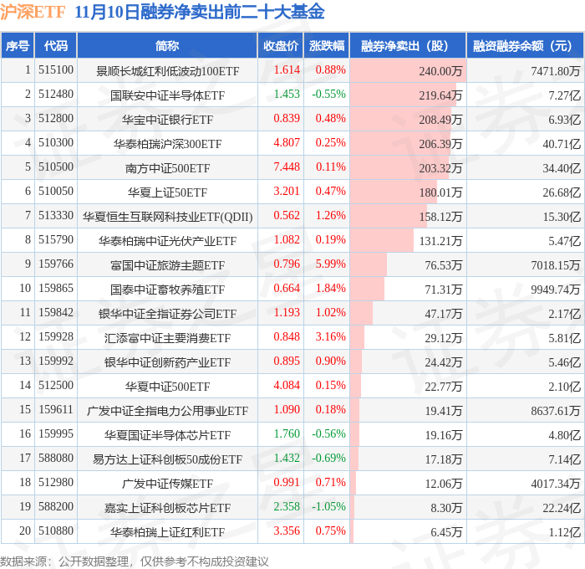The height and width of the screenshot is (569, 585).
Task: Click the 沪深ETF title label
Action: (x=33, y=13)
